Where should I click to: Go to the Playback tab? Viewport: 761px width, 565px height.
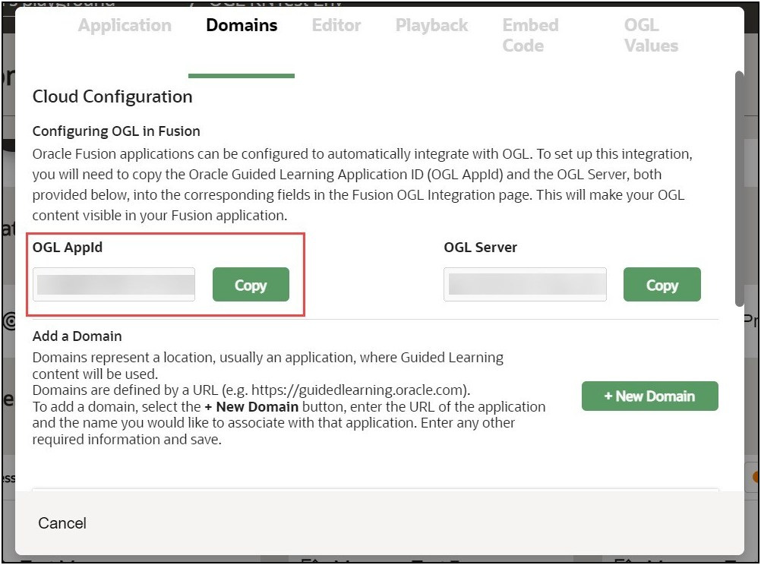[431, 25]
